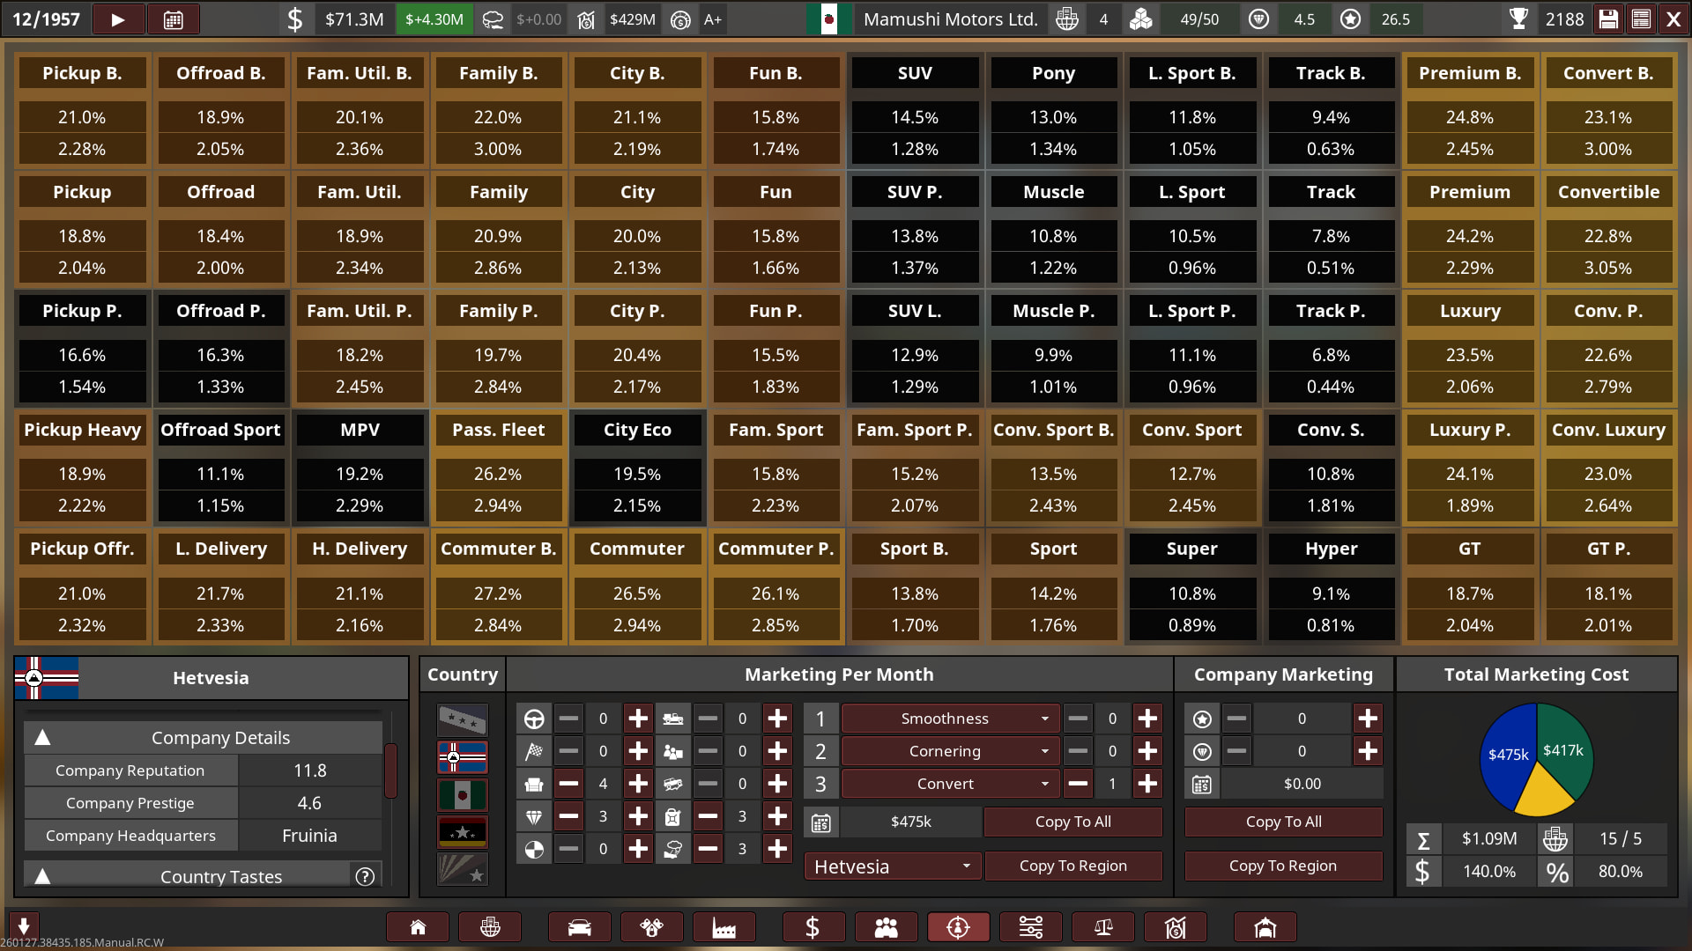Select the Pass. Fleet demographic tile
The height and width of the screenshot is (951, 1692).
(x=498, y=468)
